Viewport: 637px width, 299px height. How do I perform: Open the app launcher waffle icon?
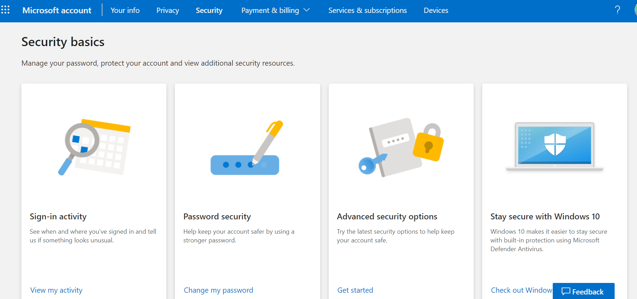coord(6,10)
